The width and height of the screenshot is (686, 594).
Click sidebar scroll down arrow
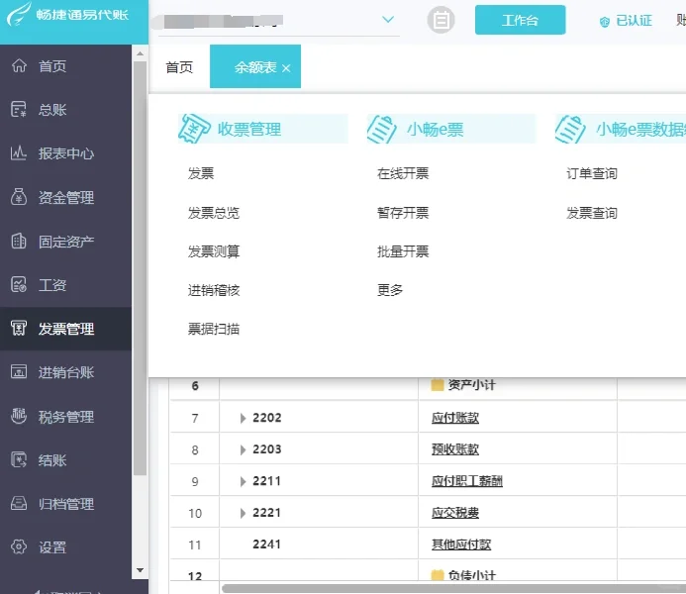click(x=140, y=570)
